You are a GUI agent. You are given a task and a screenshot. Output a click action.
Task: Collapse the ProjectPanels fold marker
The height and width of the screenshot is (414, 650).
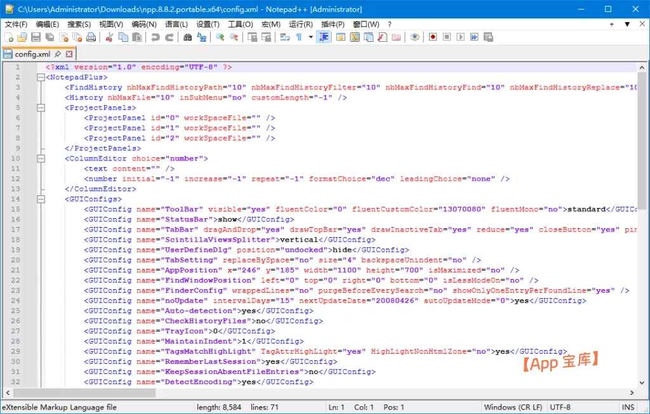click(41, 108)
